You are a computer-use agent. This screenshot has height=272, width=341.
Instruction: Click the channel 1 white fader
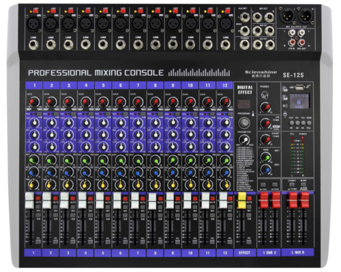(x=29, y=200)
